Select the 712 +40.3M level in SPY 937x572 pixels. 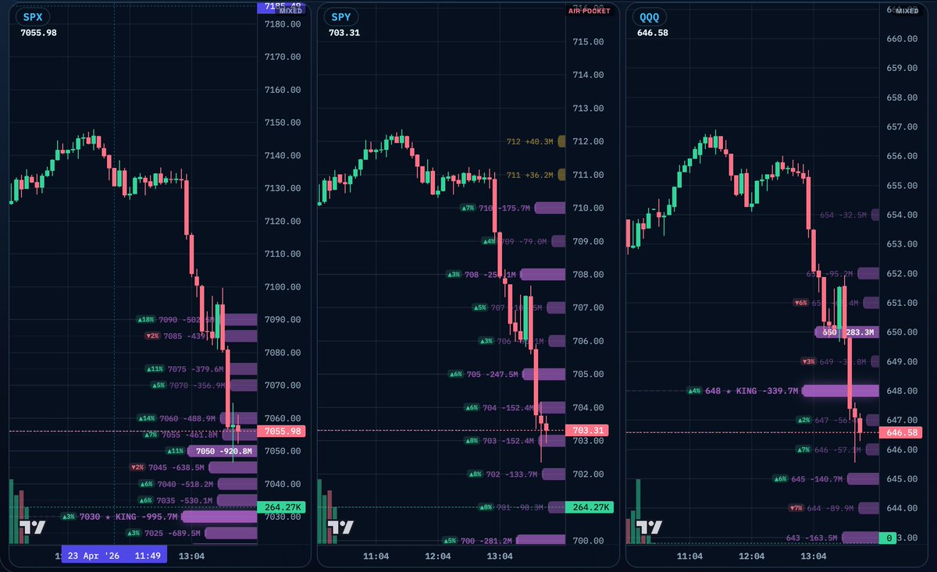(x=529, y=141)
